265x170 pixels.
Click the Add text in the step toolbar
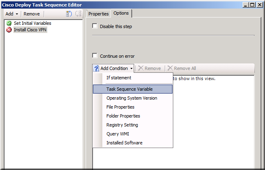(9, 14)
